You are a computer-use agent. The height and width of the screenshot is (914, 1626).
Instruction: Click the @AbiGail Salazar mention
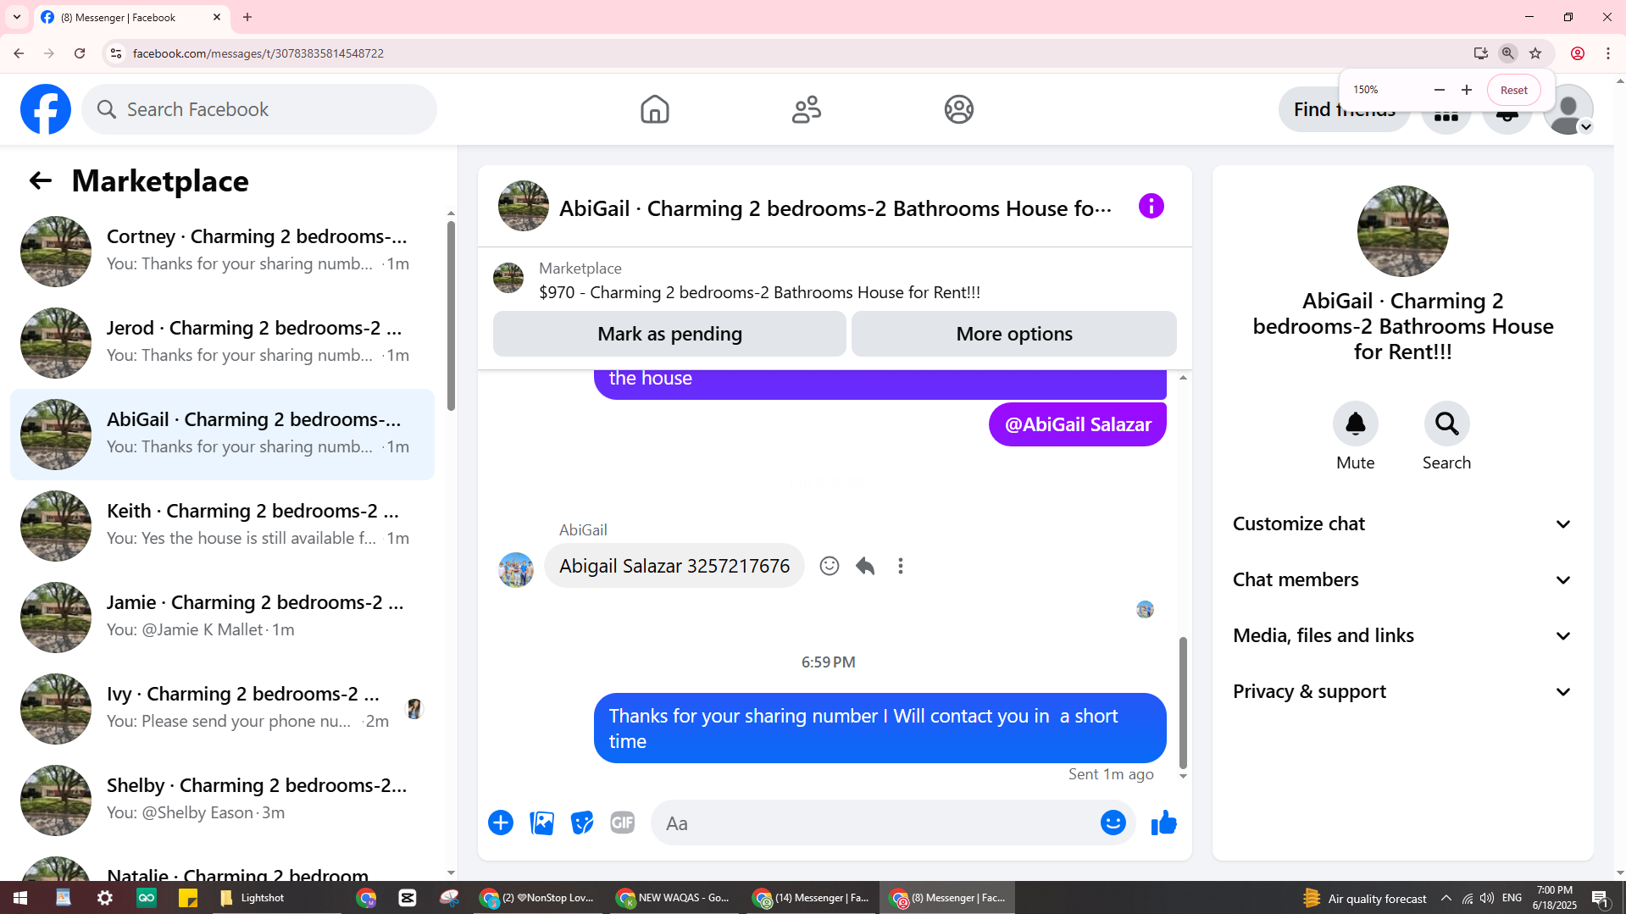tap(1078, 424)
